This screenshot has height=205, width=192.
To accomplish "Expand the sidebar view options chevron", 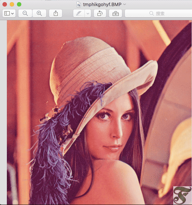I will (13, 13).
